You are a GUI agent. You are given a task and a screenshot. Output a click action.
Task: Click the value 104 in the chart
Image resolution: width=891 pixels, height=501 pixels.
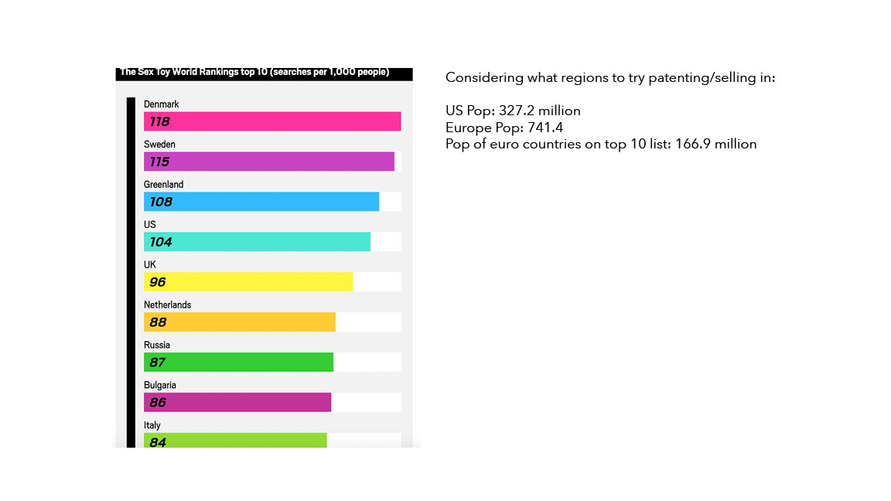(161, 242)
